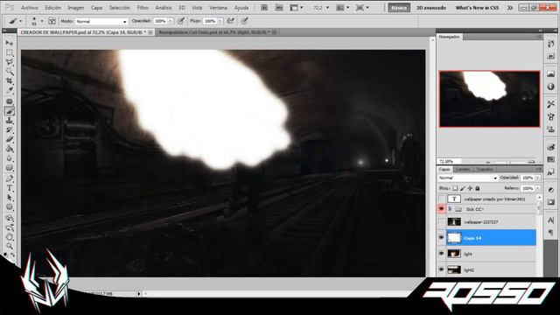Open the Archivo menu
This screenshot has height=315, width=560.
(30, 8)
